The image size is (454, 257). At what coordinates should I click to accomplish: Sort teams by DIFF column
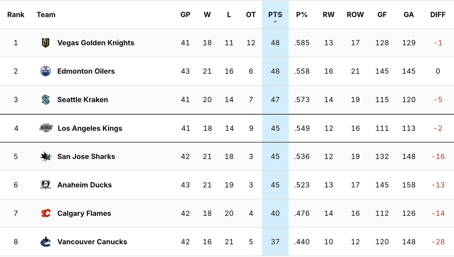click(438, 15)
